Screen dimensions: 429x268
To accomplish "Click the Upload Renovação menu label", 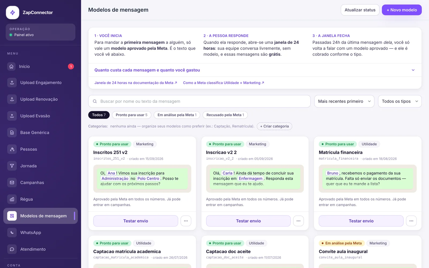I will pos(39,99).
